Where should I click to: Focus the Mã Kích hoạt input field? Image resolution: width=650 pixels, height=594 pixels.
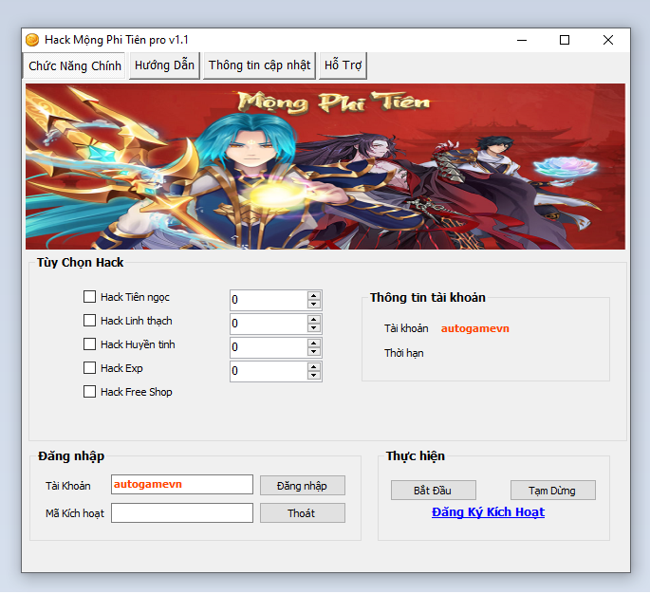tap(182, 513)
